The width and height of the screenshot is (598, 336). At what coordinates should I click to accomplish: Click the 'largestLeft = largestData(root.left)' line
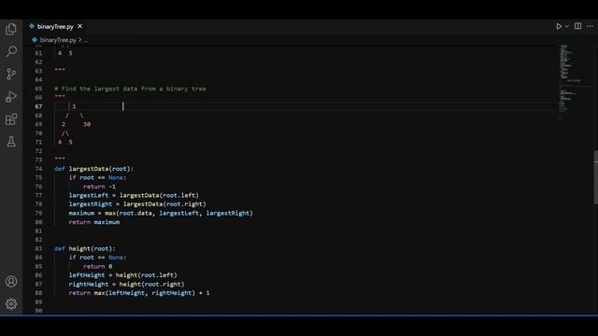point(134,195)
